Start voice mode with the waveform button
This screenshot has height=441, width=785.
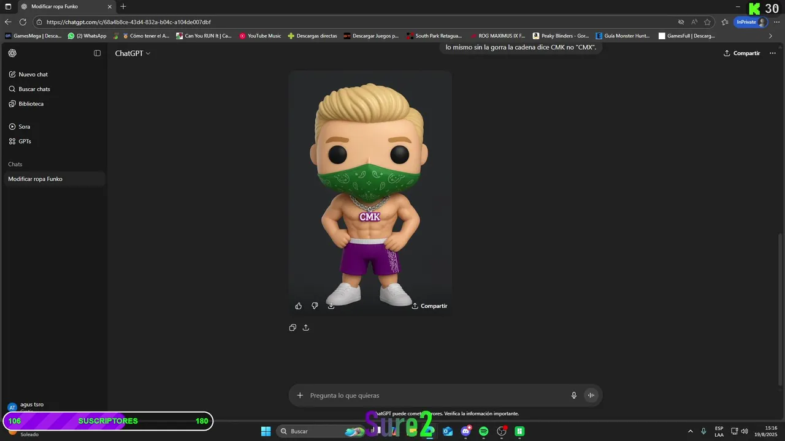click(591, 395)
